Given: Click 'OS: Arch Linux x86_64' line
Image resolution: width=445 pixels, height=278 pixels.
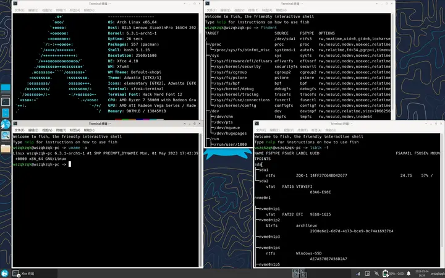Looking at the screenshot, I should coord(132,22).
